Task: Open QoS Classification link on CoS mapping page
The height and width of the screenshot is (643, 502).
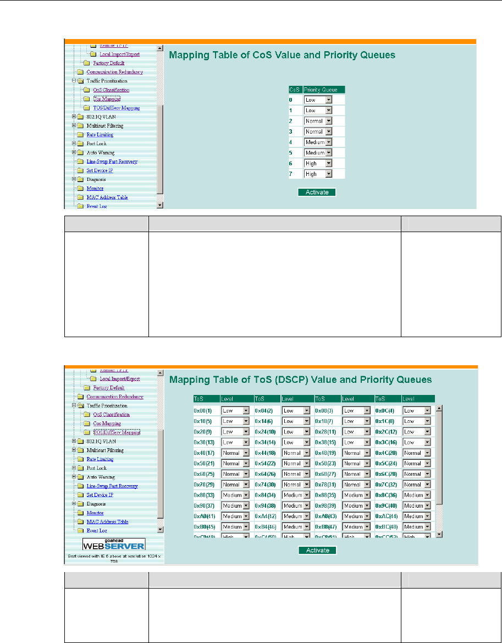Action: [111, 90]
